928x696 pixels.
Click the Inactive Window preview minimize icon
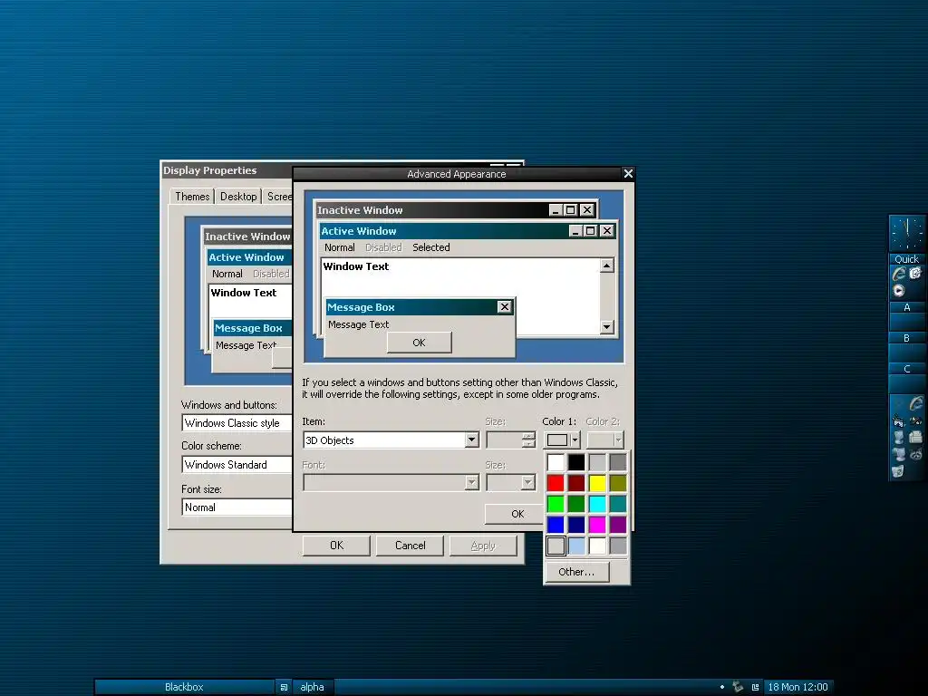click(556, 210)
